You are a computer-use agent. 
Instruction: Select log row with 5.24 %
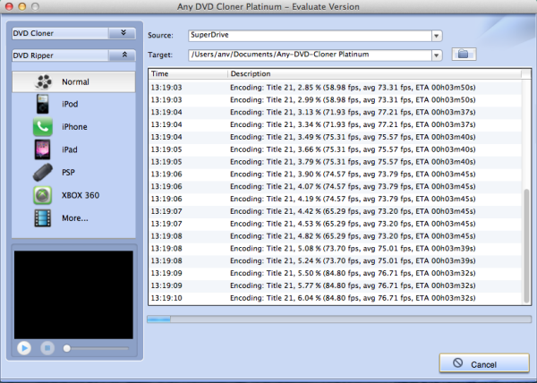coord(336,260)
